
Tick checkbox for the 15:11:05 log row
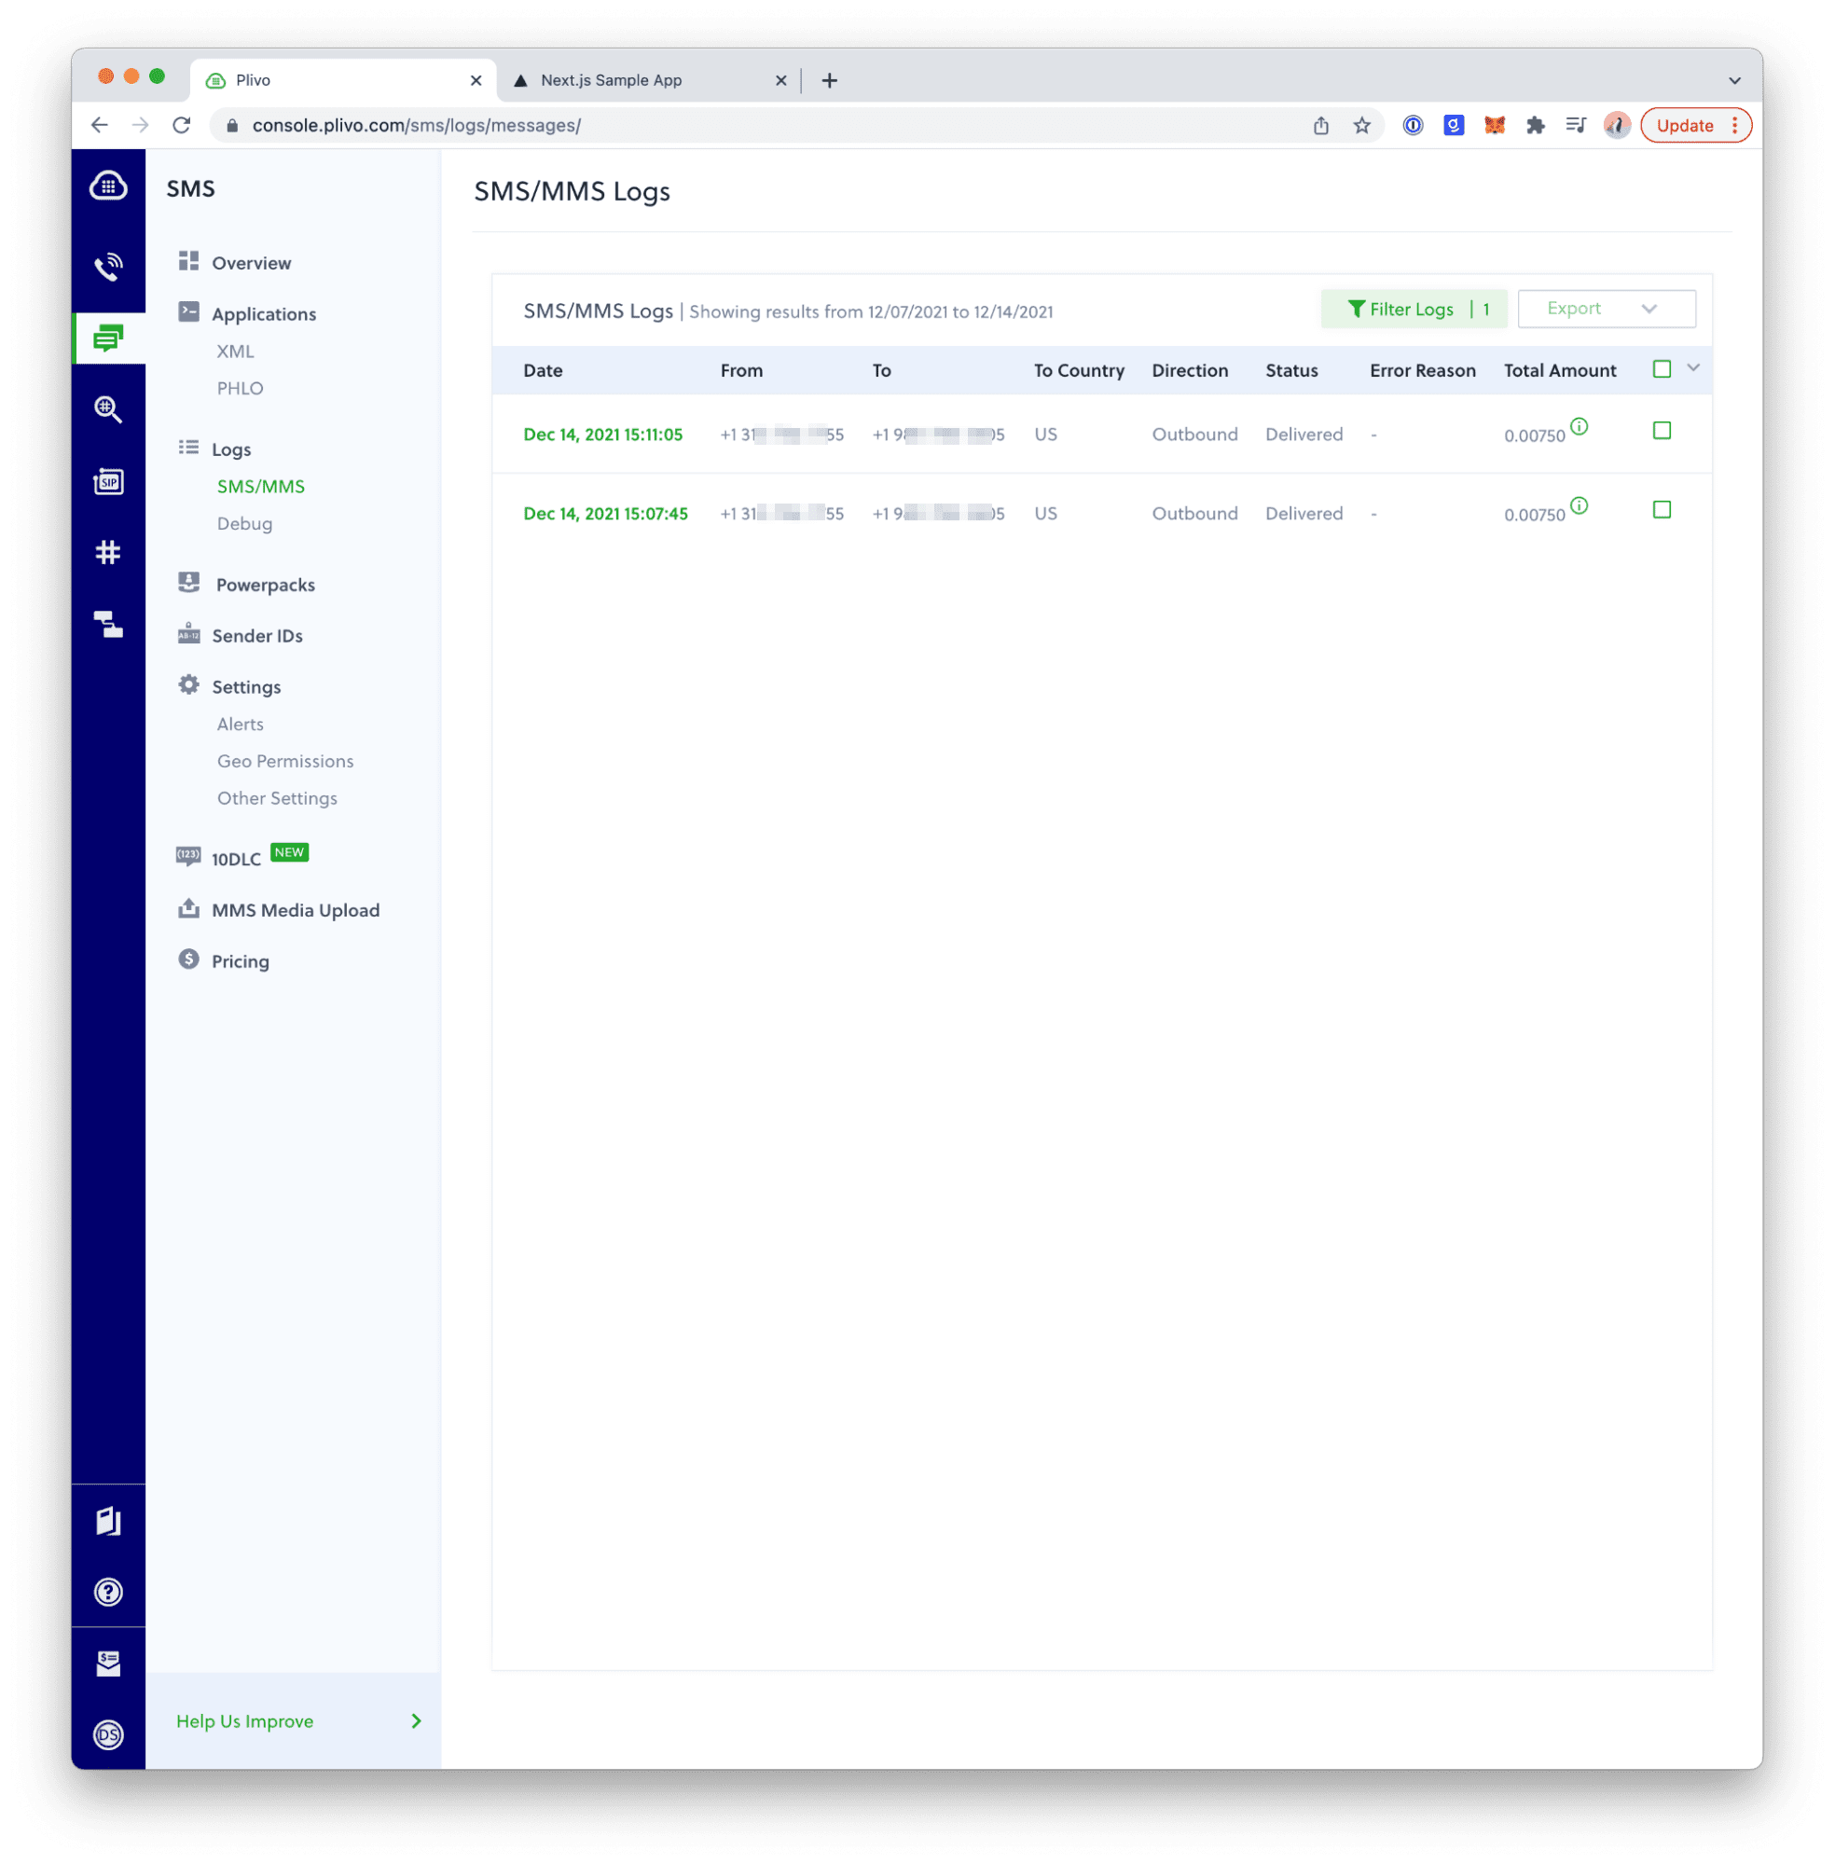coord(1662,431)
